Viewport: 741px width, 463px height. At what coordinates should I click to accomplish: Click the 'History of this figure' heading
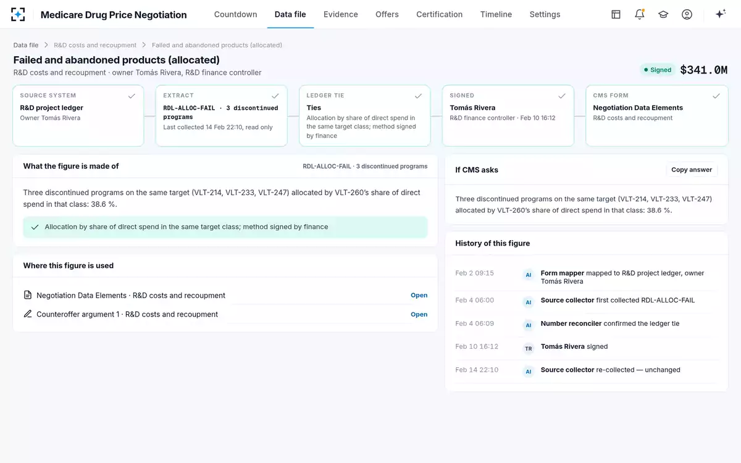[x=492, y=243]
